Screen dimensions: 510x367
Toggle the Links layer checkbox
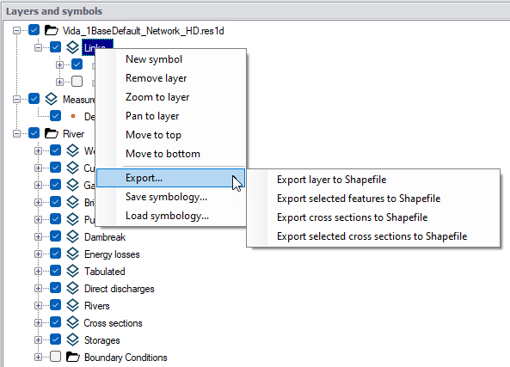tap(55, 47)
